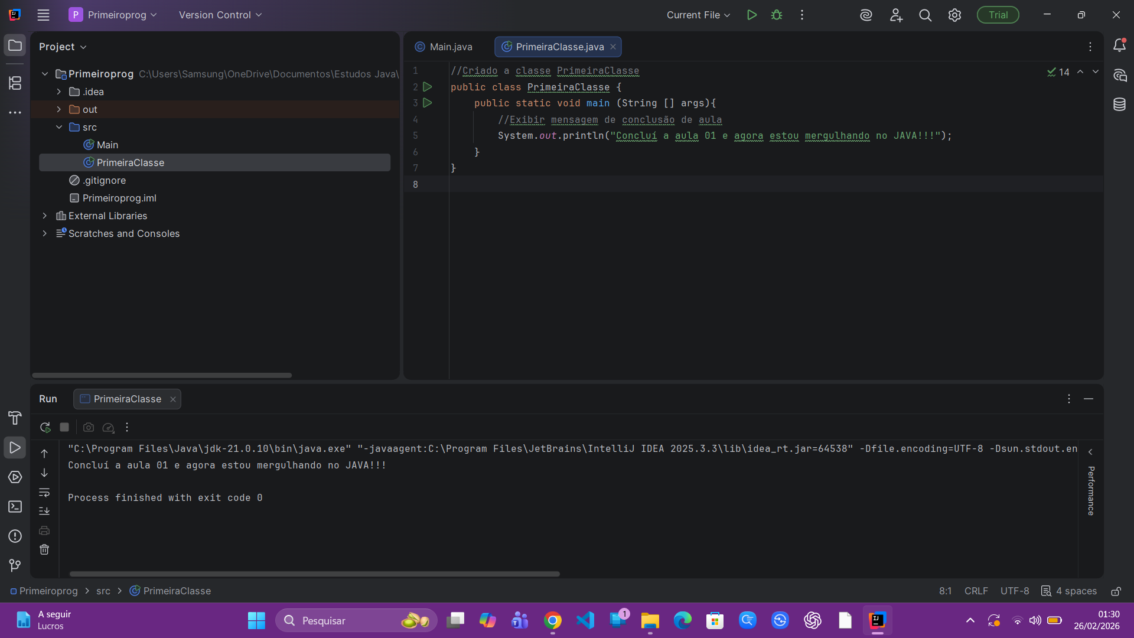
Task: Open Search Everywhere
Action: pos(926,15)
